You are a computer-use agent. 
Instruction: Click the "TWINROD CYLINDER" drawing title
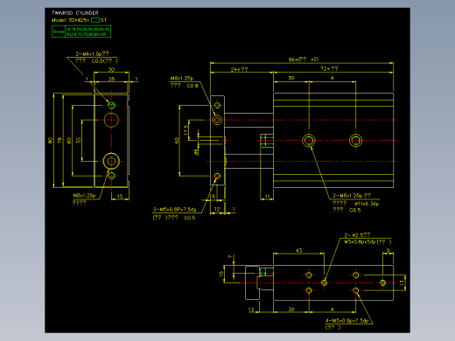coord(75,13)
